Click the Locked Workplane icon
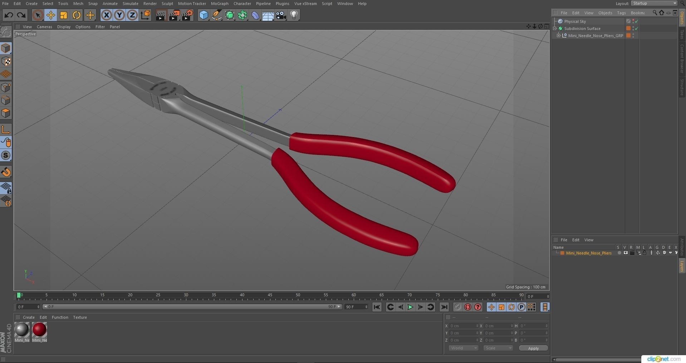Viewport: 686px width, 363px height. coord(6,188)
